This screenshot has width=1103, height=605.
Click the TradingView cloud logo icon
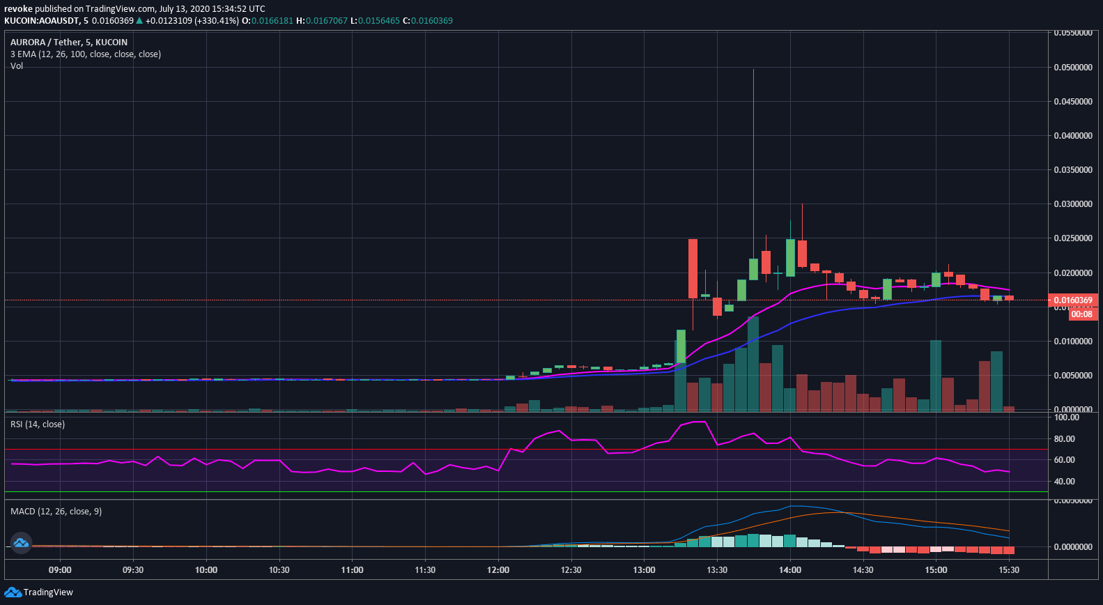tap(13, 592)
